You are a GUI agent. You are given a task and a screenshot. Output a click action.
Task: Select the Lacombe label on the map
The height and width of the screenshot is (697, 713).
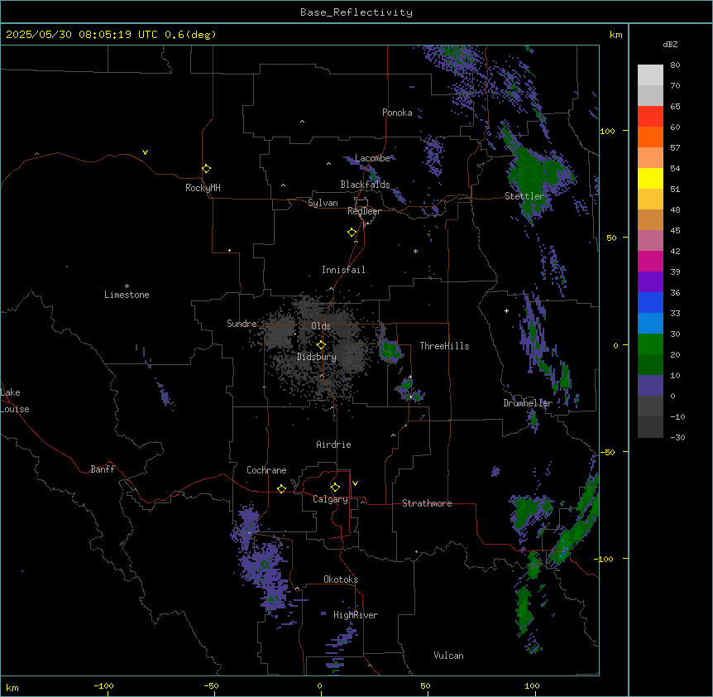coord(372,158)
